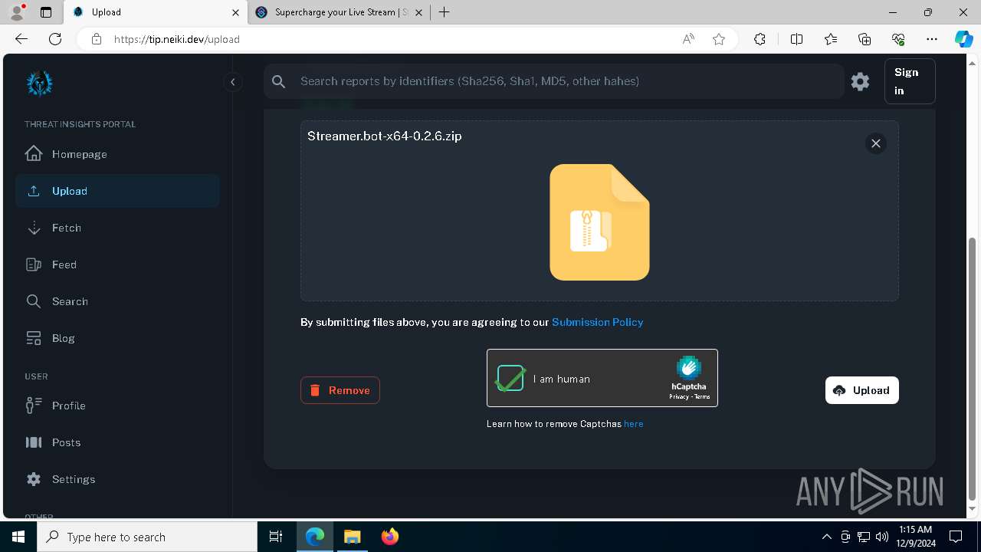Remove Streamer.bot zip with X button
This screenshot has width=981, height=552.
pos(876,143)
